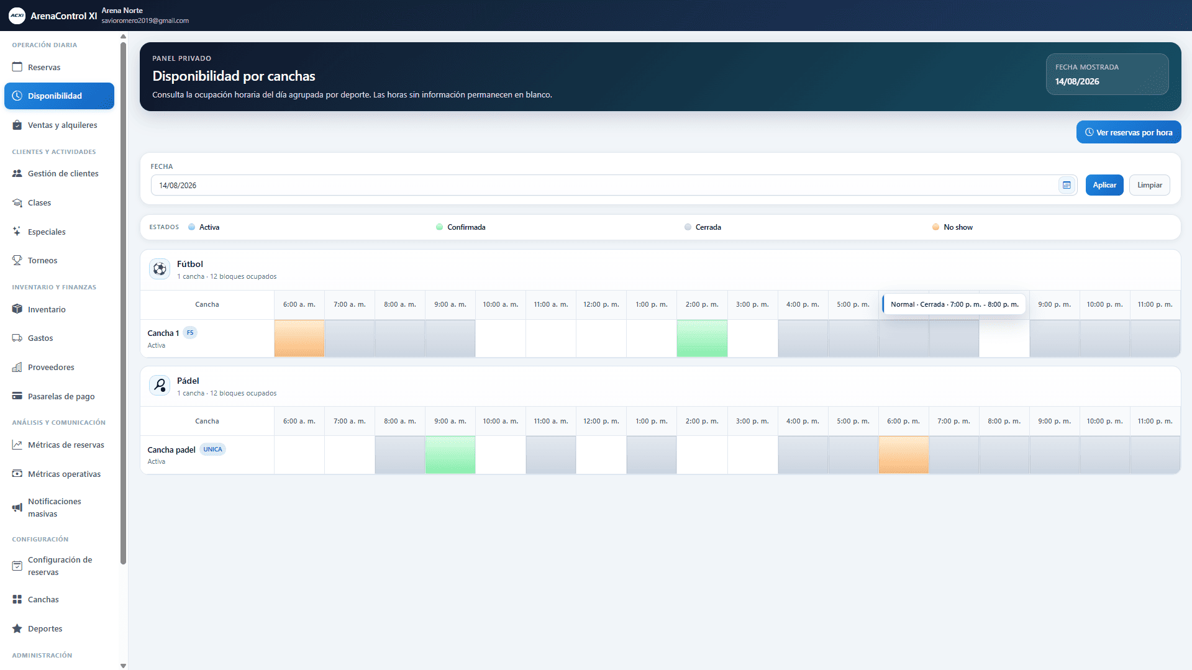Click the Confirmada status legend
Viewport: 1192px width, 670px height.
[461, 227]
